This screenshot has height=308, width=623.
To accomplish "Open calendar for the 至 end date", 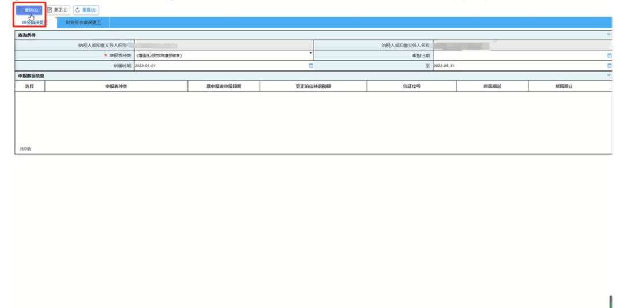I will click(x=609, y=66).
